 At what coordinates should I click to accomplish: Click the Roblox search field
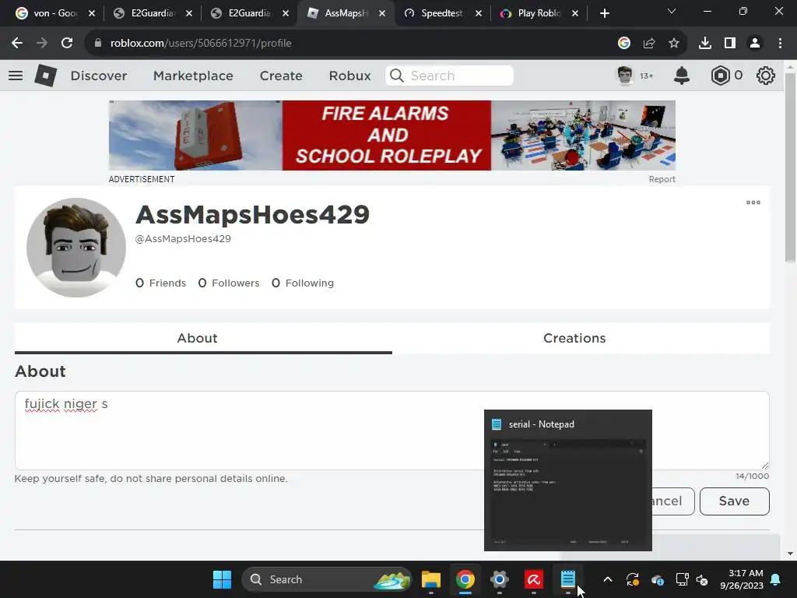(x=449, y=76)
